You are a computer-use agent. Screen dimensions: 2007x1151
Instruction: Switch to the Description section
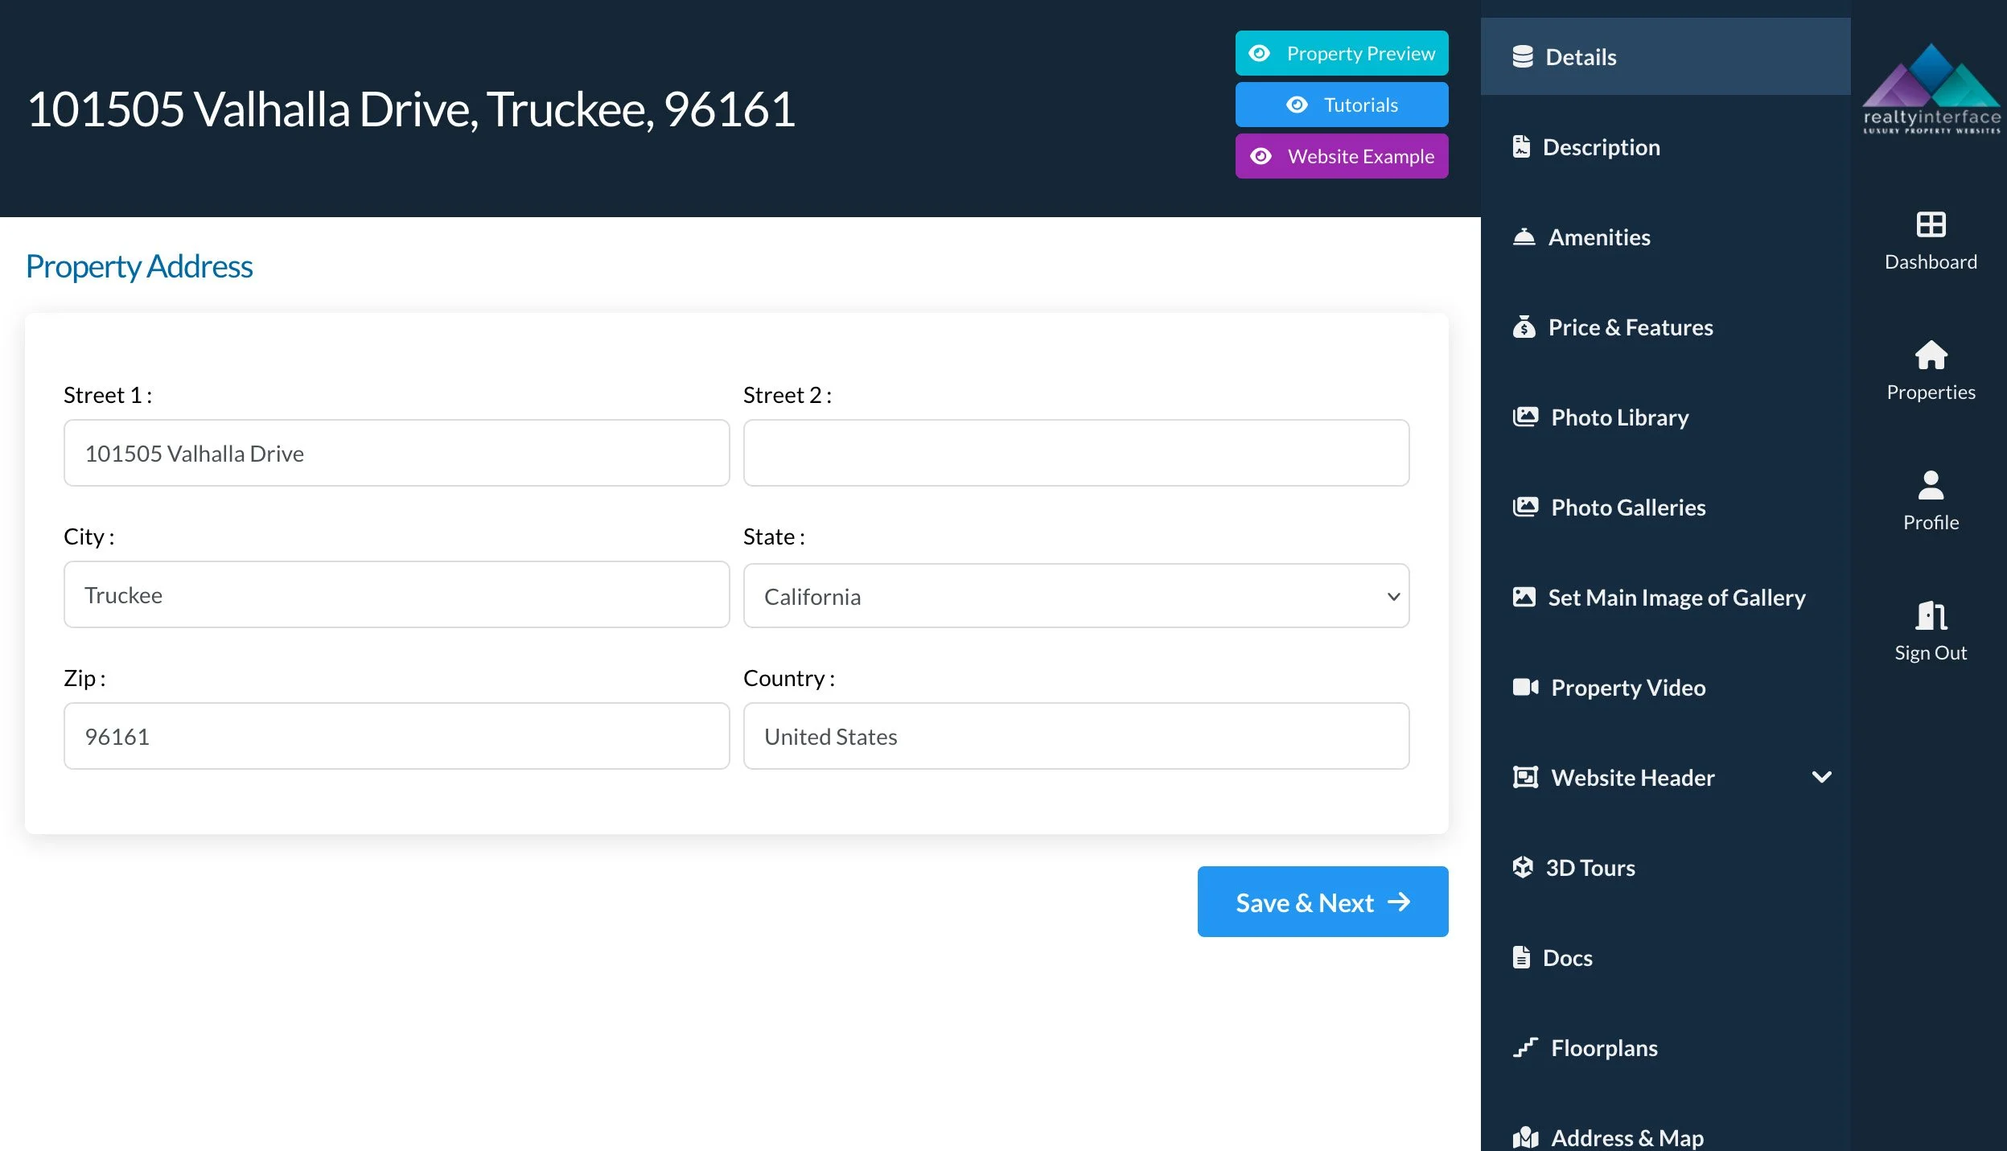(1600, 147)
